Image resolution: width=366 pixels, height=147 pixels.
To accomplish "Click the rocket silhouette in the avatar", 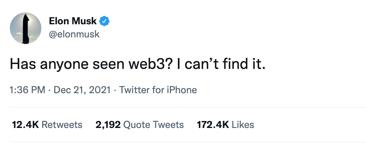I will (x=26, y=30).
